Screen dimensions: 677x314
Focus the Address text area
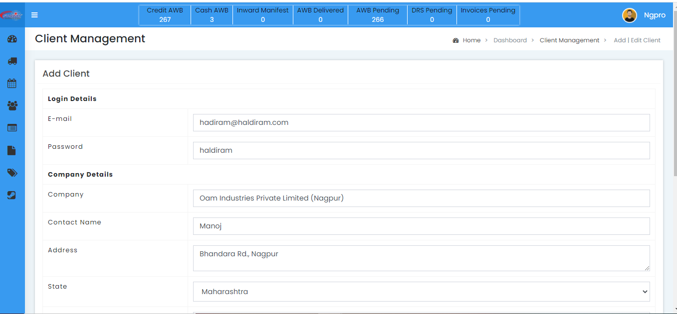[421, 258]
